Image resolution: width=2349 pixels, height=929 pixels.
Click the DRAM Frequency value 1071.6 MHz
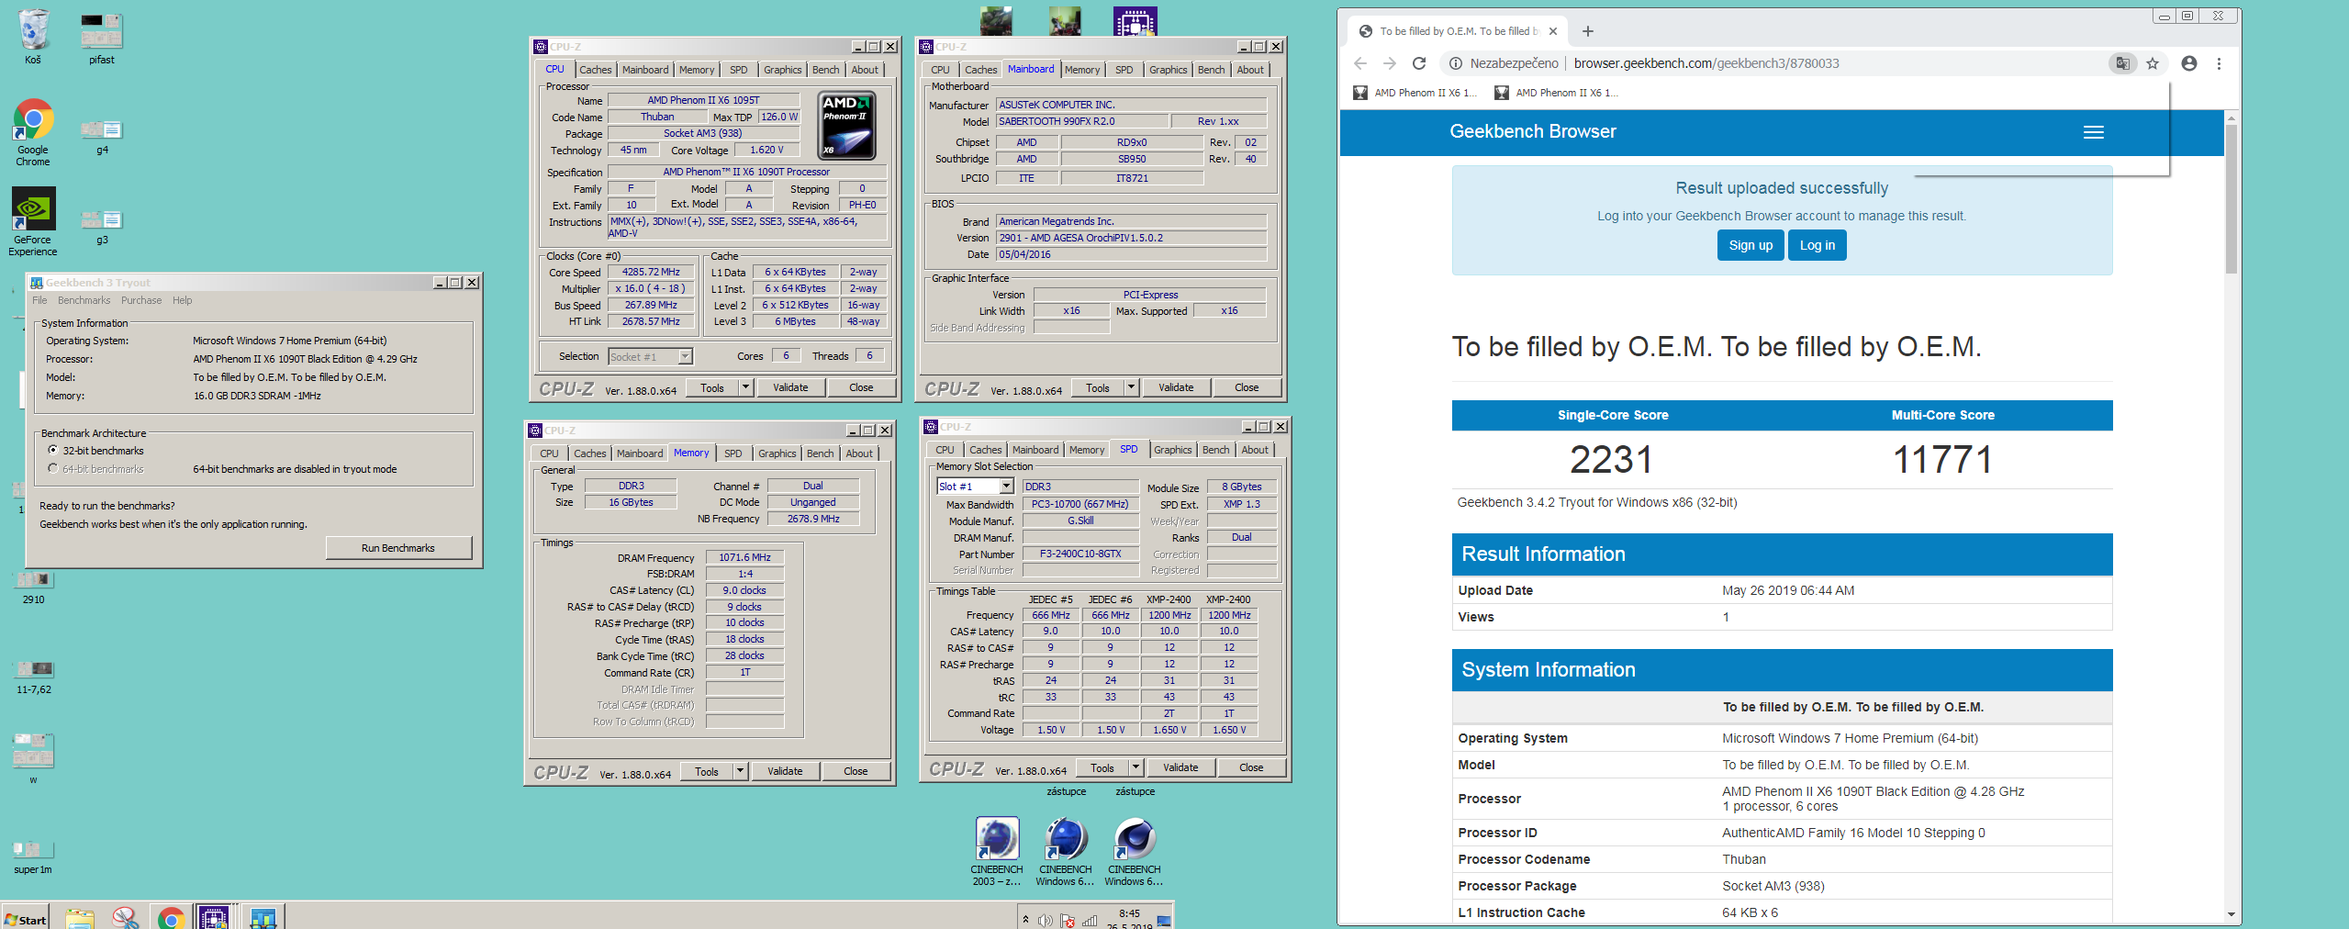point(744,557)
